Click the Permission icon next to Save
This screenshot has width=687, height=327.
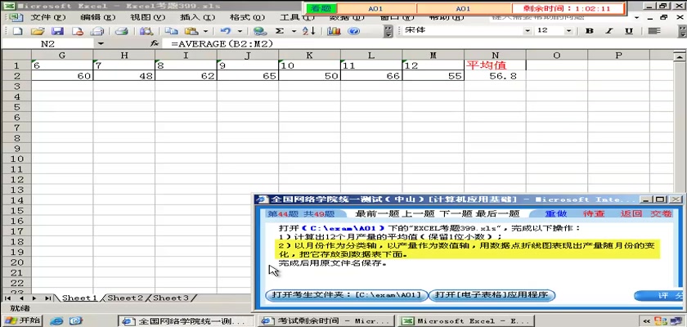coord(78,31)
